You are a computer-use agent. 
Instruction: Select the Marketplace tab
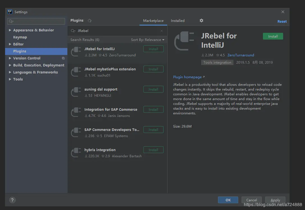point(153,21)
